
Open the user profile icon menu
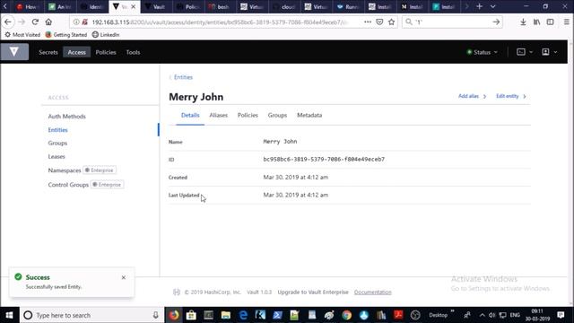tap(545, 52)
